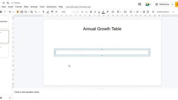This screenshot has height=100, width=178.
Task: Open the fill color bucket
Action: [x=43, y=12]
